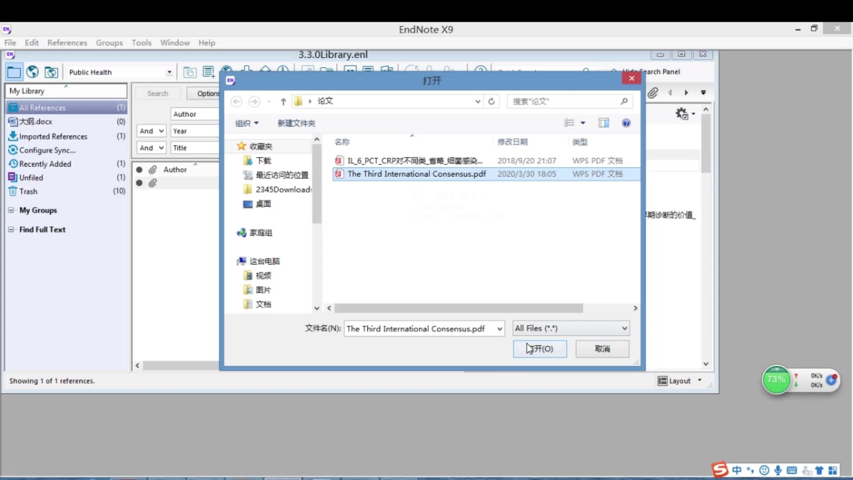This screenshot has height=480, width=853.
Task: Open the Edit menu
Action: click(32, 43)
